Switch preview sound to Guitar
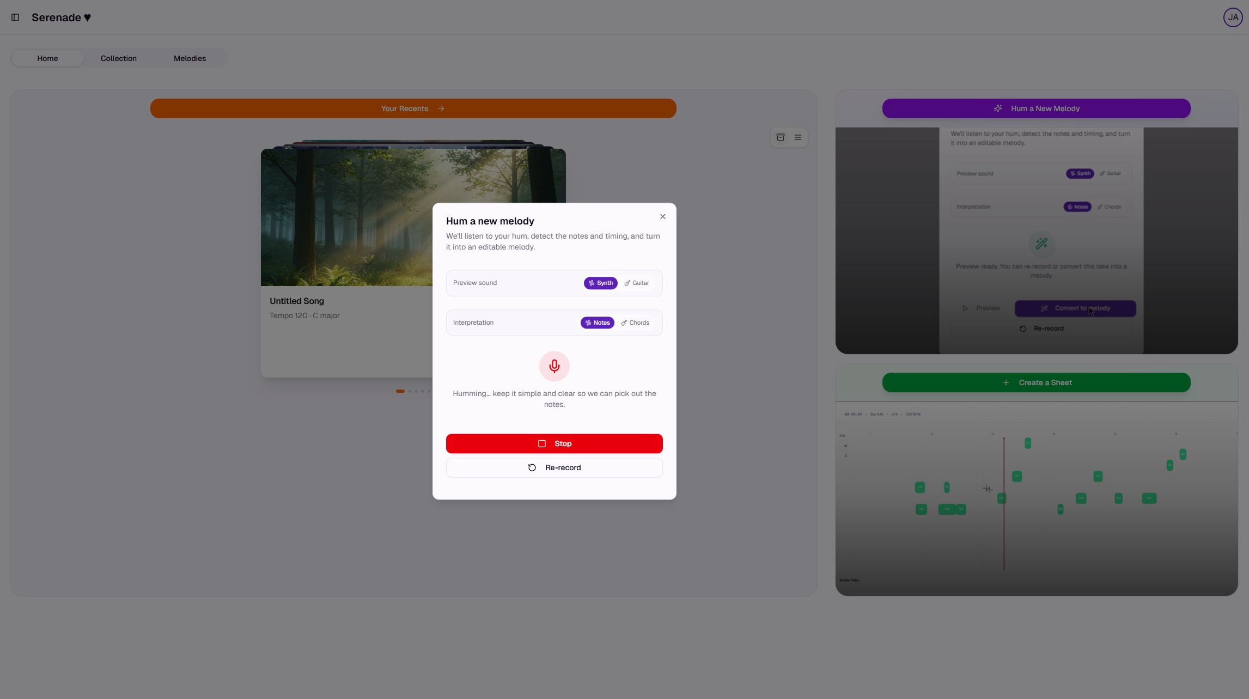This screenshot has height=699, width=1249. [x=636, y=283]
